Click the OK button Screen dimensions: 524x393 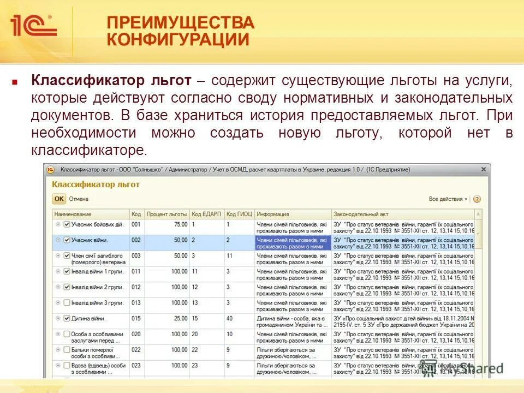(x=58, y=198)
